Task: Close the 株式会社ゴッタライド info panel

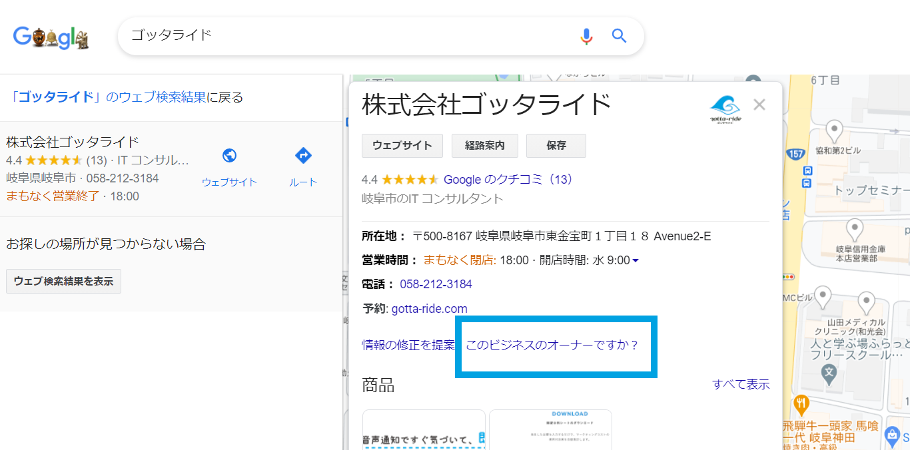Action: point(759,105)
